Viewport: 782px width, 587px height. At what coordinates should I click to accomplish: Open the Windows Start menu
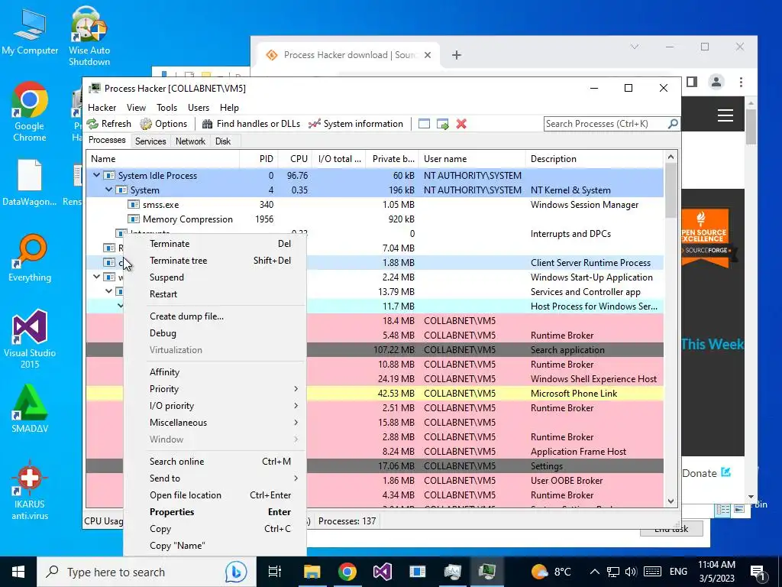coord(18,572)
